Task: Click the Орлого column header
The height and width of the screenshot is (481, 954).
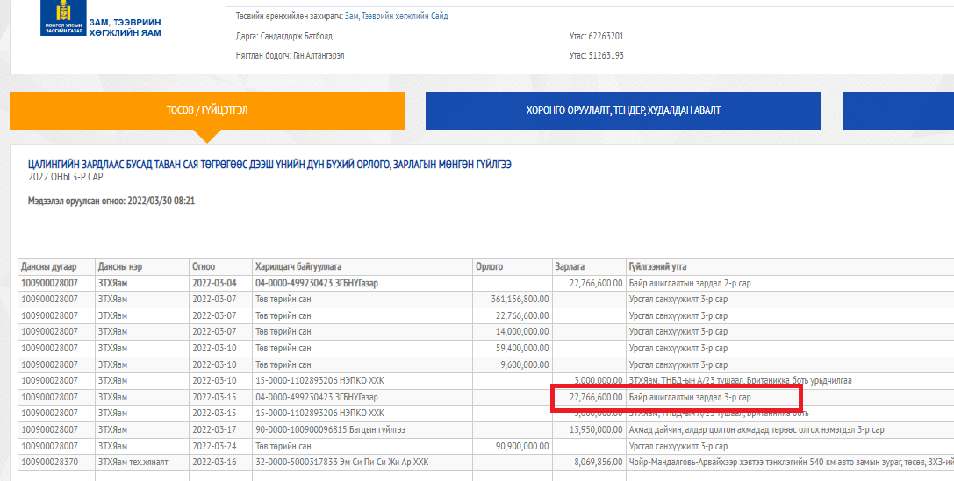Action: pos(489,266)
